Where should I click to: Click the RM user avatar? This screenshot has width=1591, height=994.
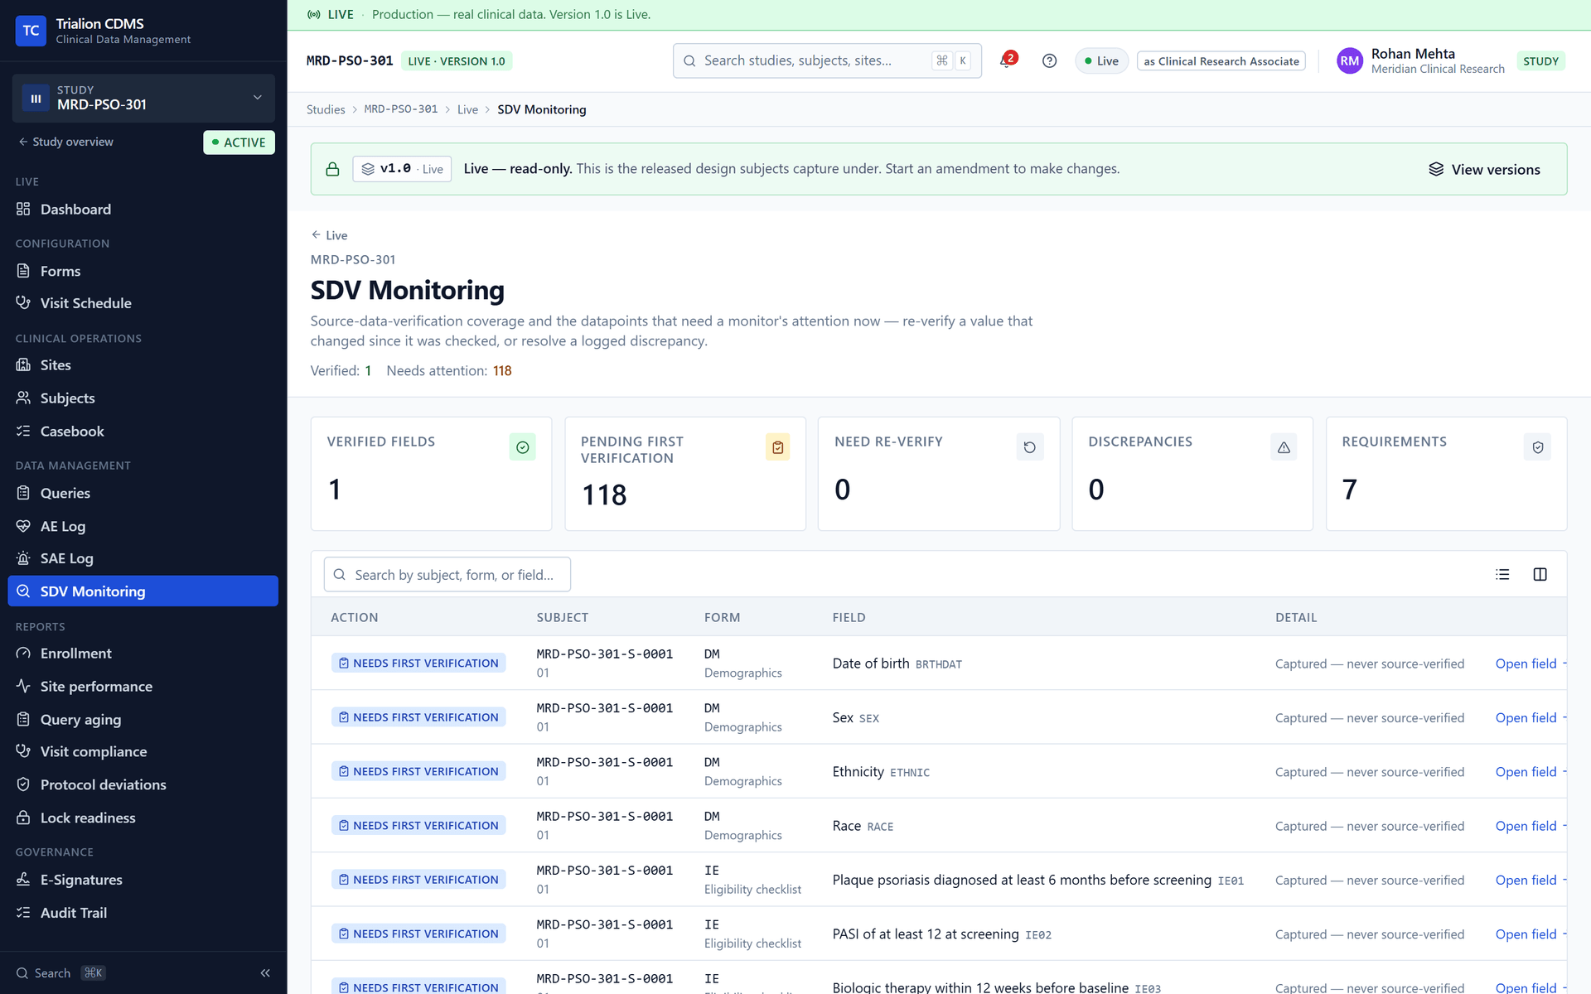1350,60
